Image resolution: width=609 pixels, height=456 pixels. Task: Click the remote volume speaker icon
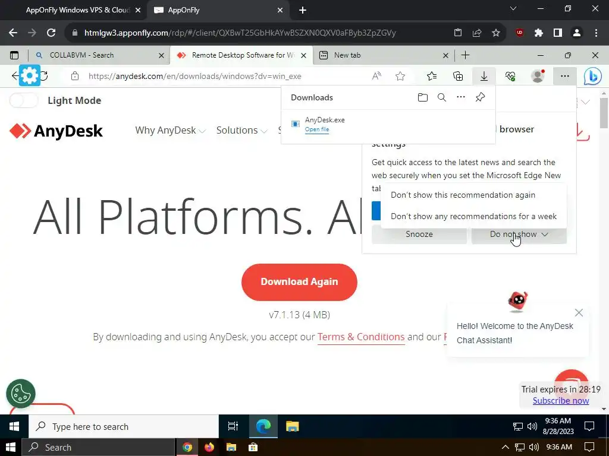point(532,426)
